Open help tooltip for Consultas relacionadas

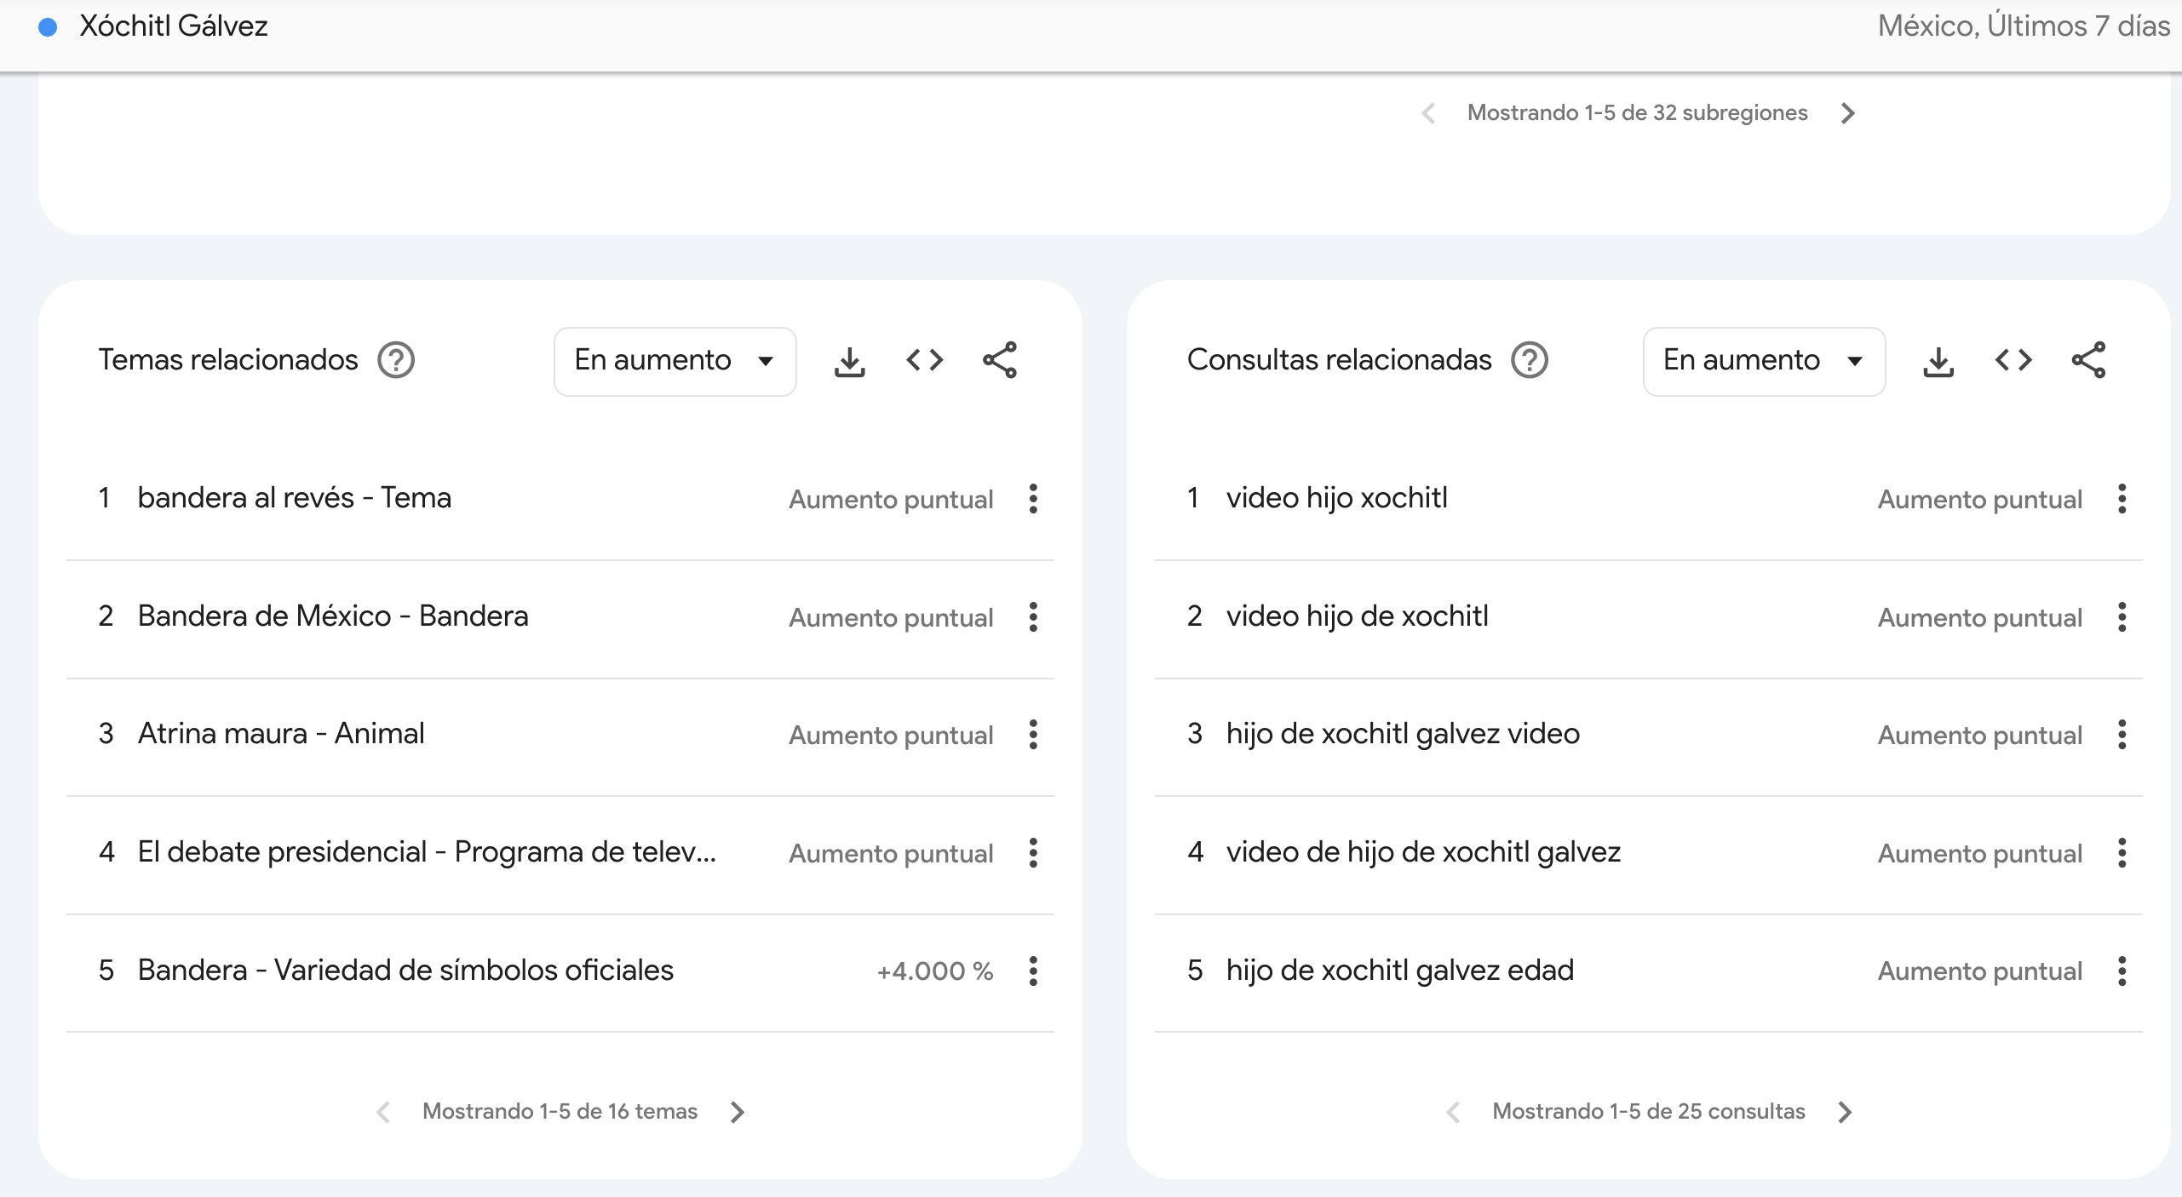(x=1530, y=360)
